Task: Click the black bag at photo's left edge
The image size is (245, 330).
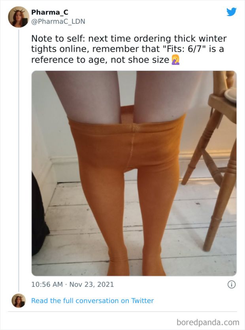Action: (x=39, y=215)
